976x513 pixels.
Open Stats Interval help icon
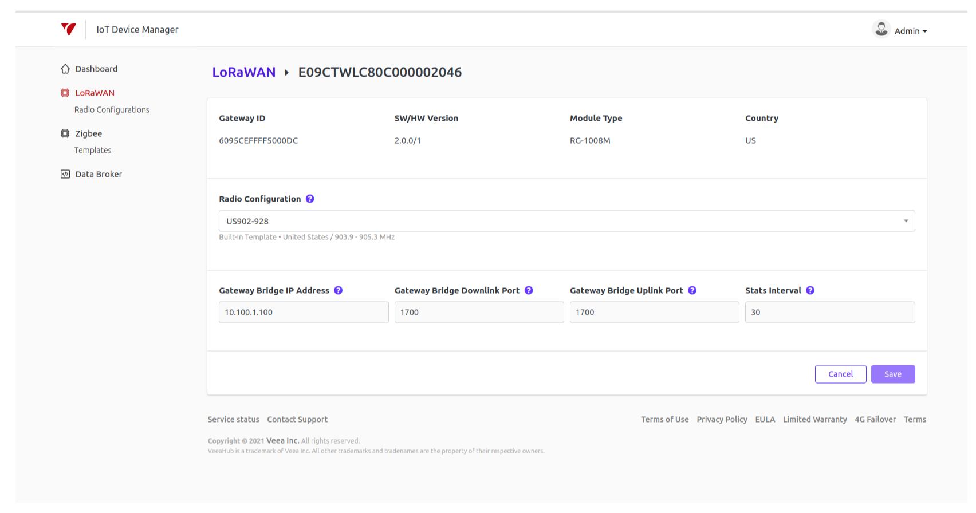coord(810,290)
